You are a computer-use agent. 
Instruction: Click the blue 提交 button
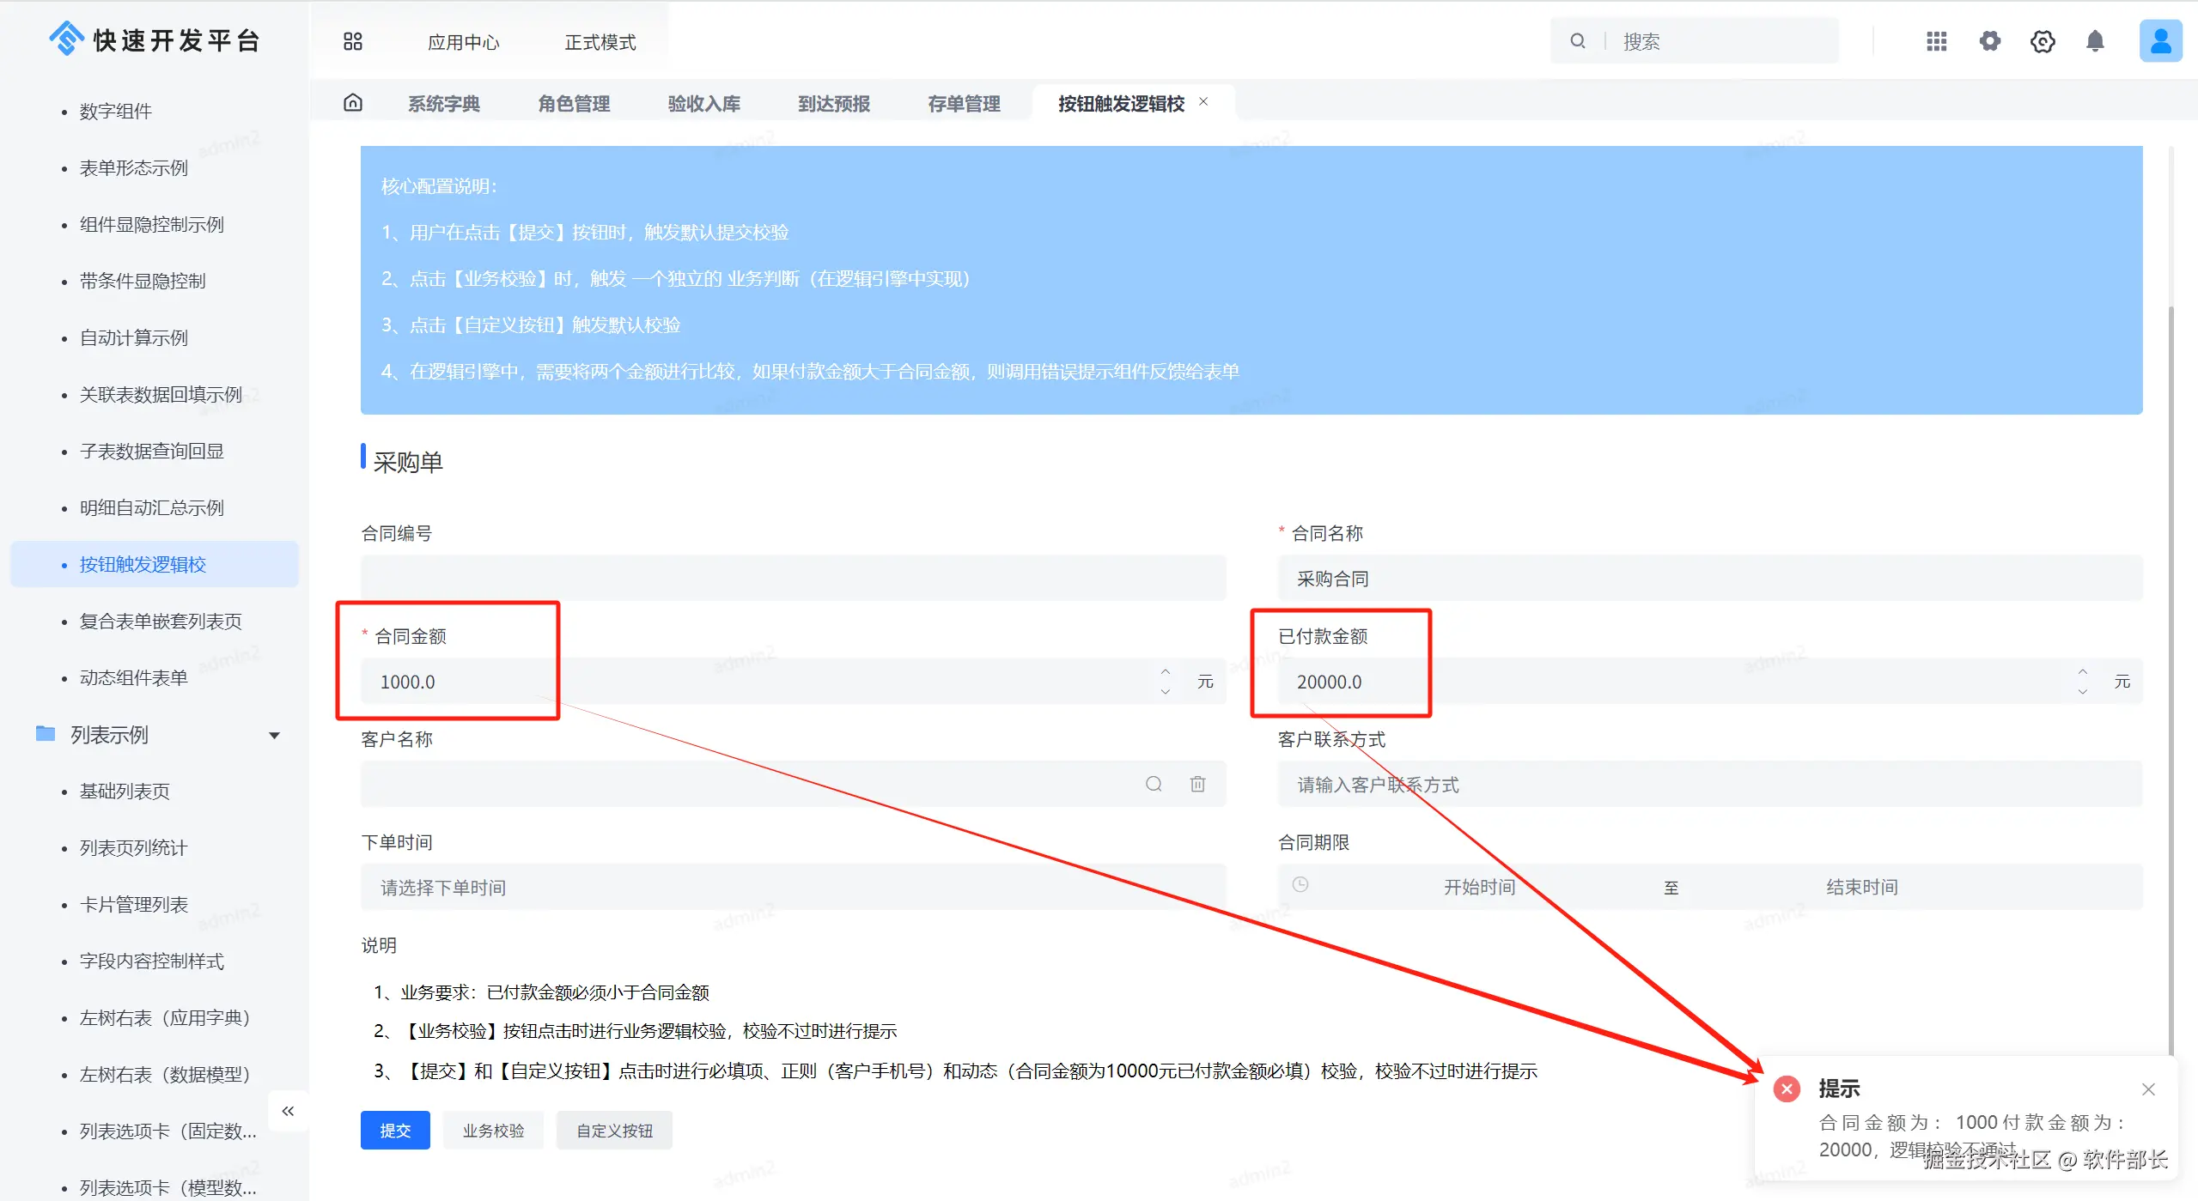coord(395,1131)
